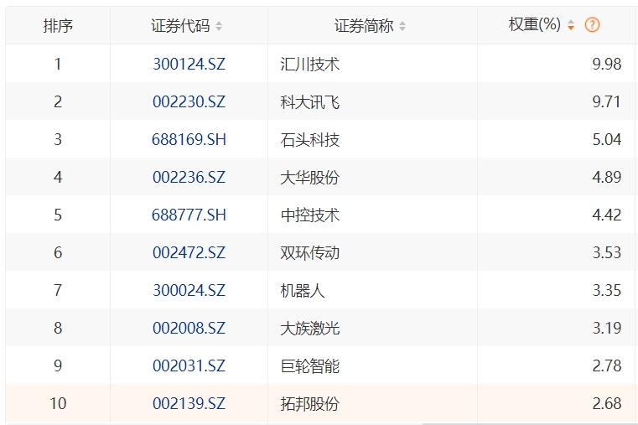Sort by 证券代码 column arrows
Image resolution: width=638 pixels, height=425 pixels.
[219, 26]
